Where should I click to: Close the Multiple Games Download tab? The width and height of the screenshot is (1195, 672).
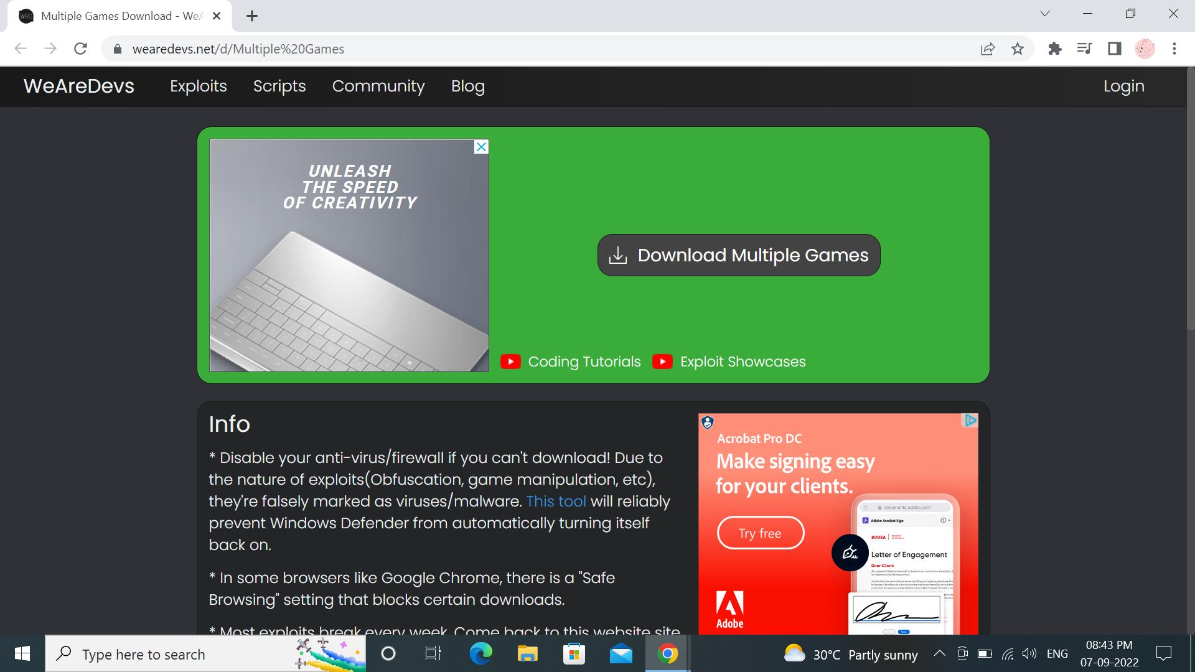pyautogui.click(x=217, y=16)
